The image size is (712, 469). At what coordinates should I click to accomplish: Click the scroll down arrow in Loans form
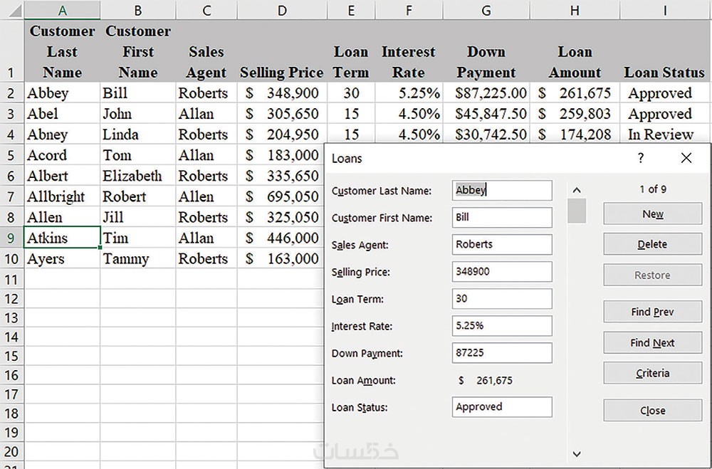pos(577,453)
